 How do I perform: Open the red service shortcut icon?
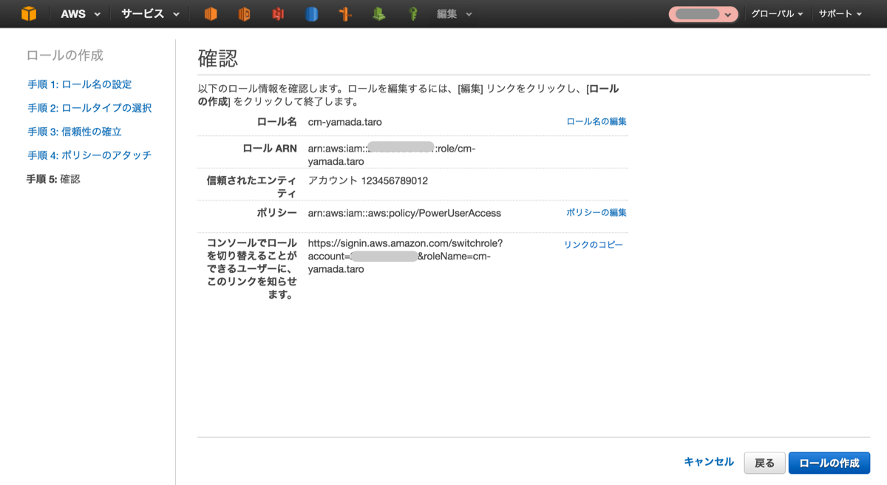277,13
